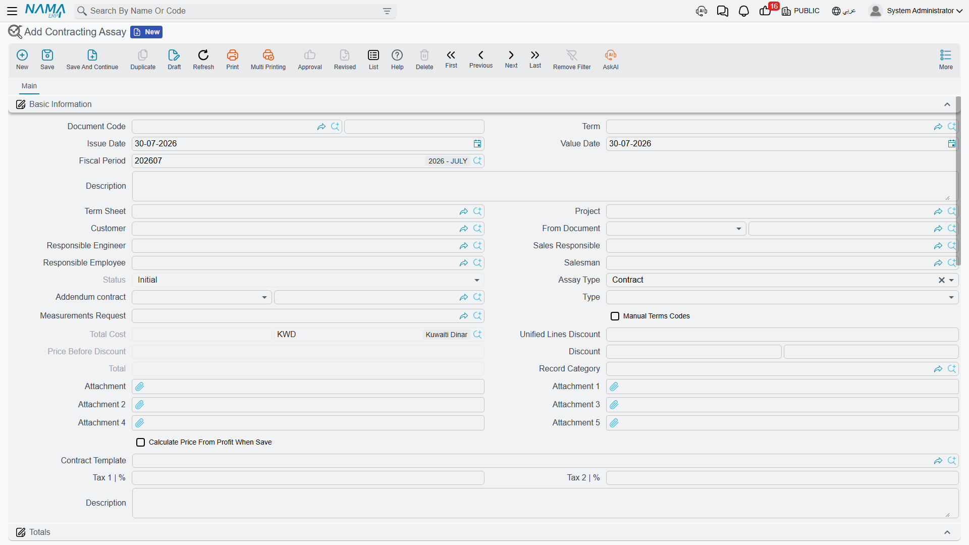This screenshot has width=969, height=545.
Task: Go to Previous record
Action: [481, 55]
